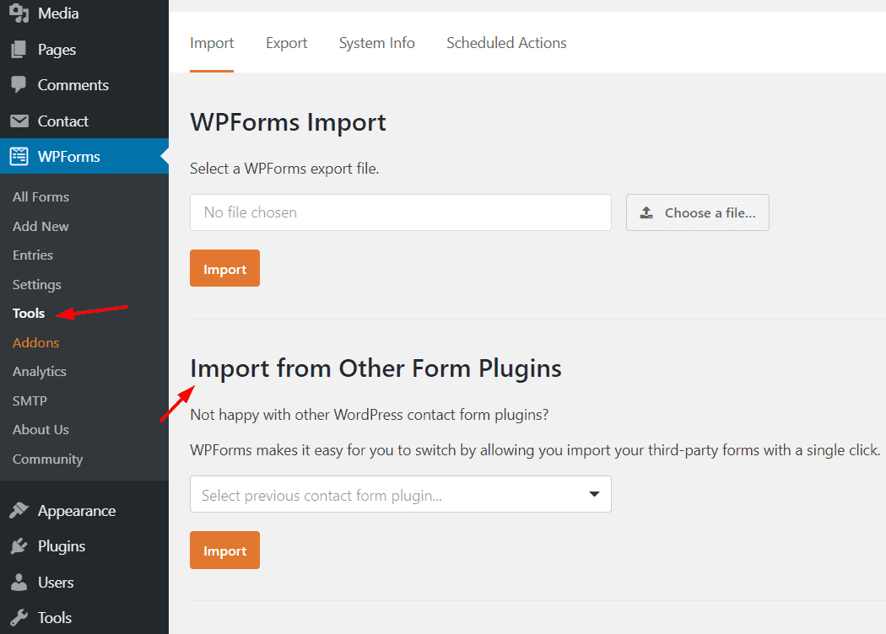Click the Choose a file button
This screenshot has height=634, width=886.
pos(697,212)
